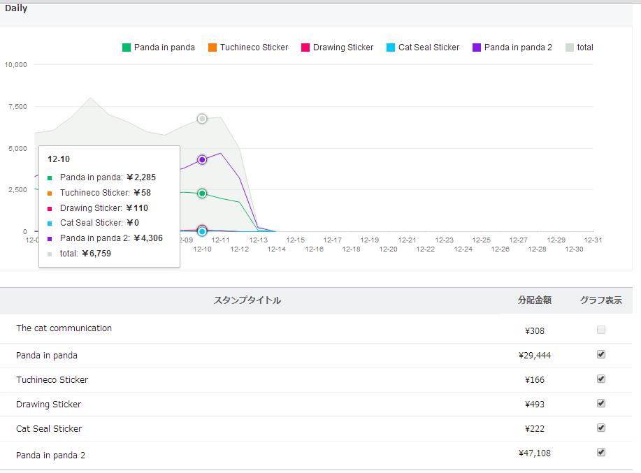Click the green Panda in panda data point
Viewport: 641px width, 473px height.
click(202, 194)
